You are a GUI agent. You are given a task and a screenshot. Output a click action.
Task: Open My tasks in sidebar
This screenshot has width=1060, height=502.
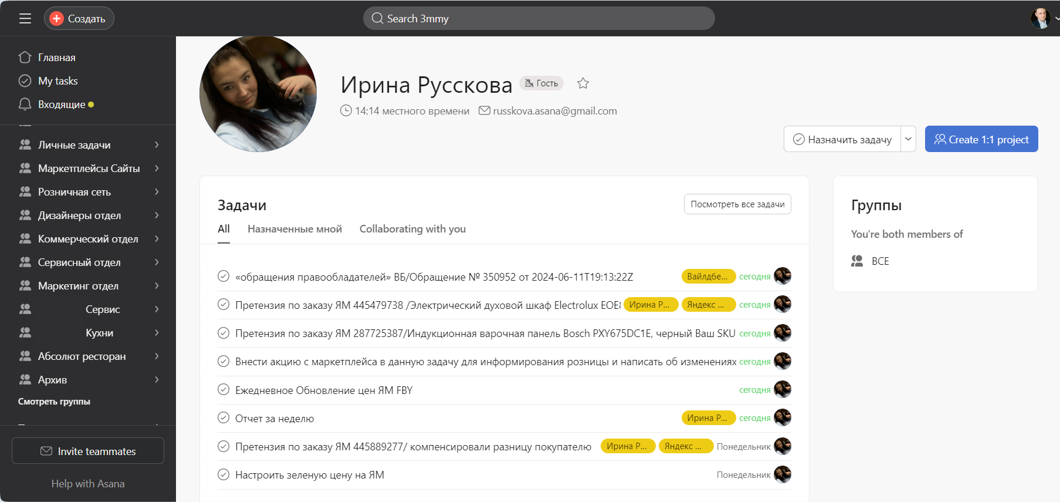57,81
